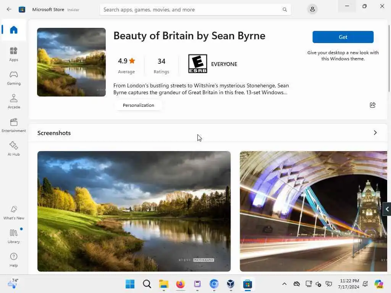Open notification bell in system tray

[365, 284]
